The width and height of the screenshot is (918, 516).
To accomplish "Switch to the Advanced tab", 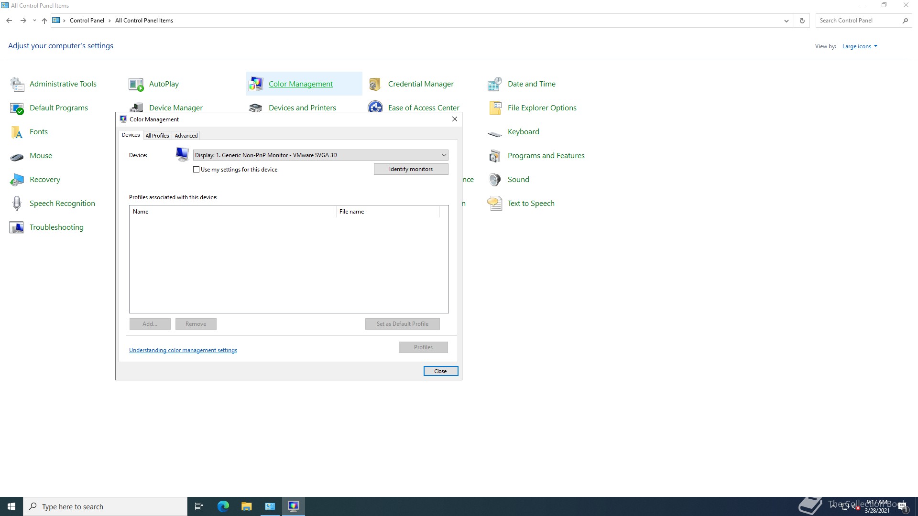I will pos(186,136).
